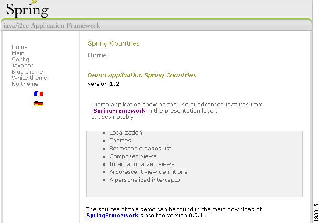
Task: Open the Javadoc sidebar link
Action: point(23,65)
